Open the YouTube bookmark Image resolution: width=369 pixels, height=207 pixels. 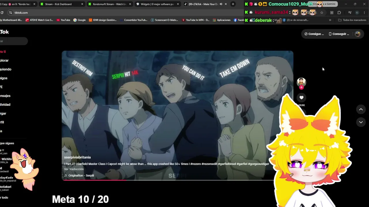63,20
